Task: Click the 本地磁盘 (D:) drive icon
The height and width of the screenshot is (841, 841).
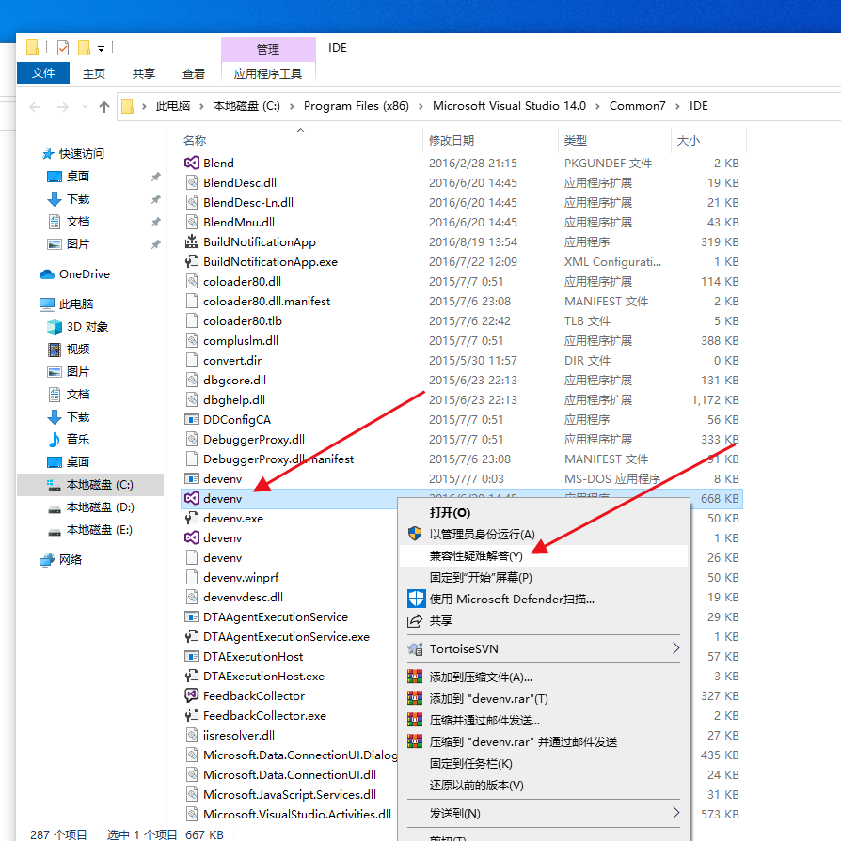Action: click(55, 507)
